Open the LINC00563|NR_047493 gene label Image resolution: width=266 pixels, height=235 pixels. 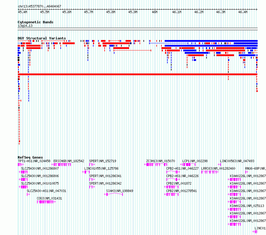[237, 161]
